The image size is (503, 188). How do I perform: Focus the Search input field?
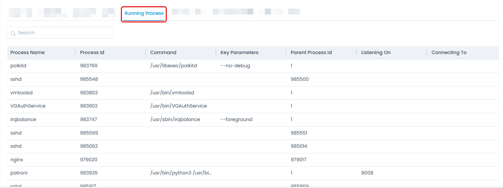(x=63, y=33)
